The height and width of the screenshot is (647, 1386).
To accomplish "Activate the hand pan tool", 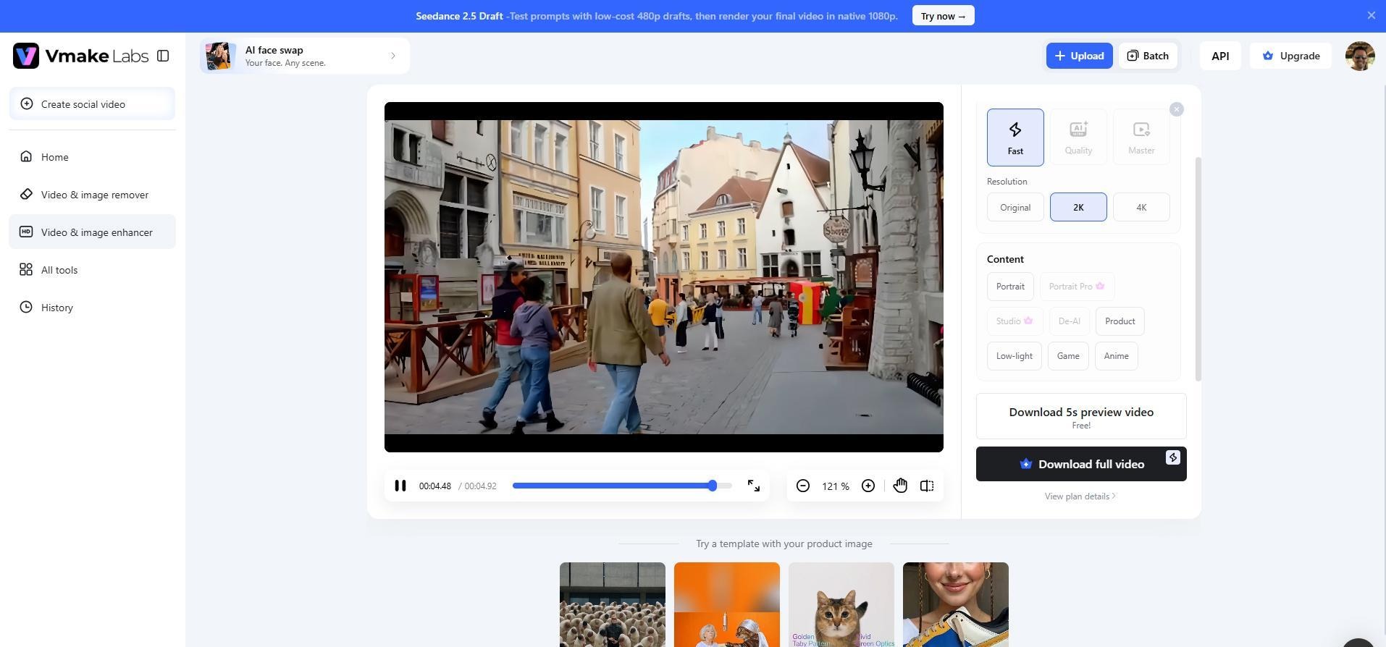I will [900, 486].
